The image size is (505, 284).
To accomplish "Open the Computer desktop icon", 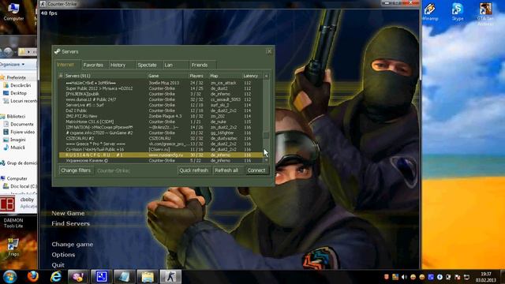I will (x=13, y=12).
